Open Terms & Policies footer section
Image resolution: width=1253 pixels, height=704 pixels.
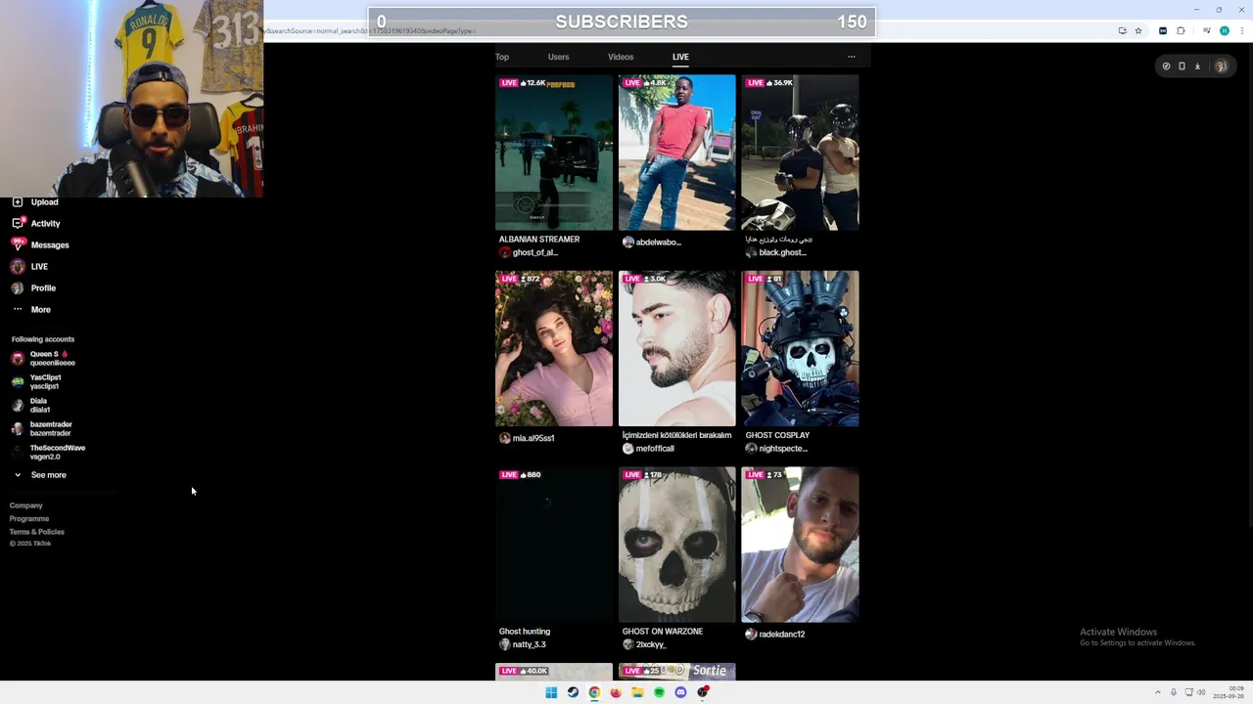[x=37, y=531]
